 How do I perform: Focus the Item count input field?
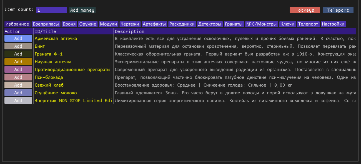pyautogui.click(x=52, y=10)
